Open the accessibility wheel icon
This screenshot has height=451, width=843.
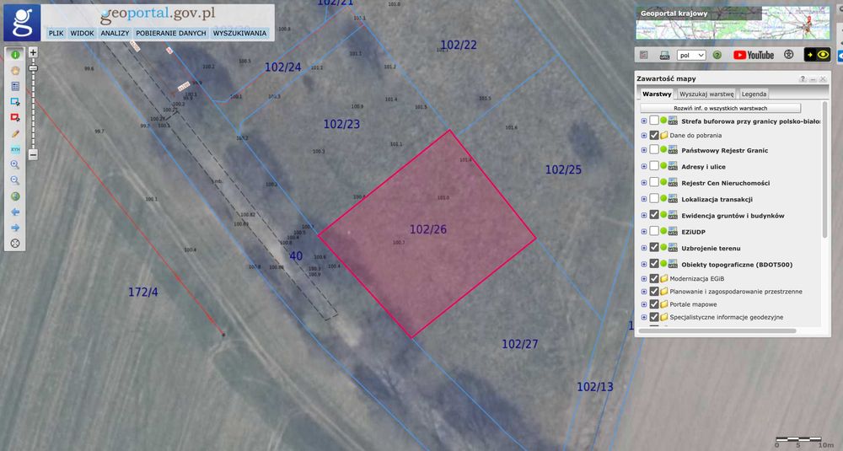coord(789,54)
